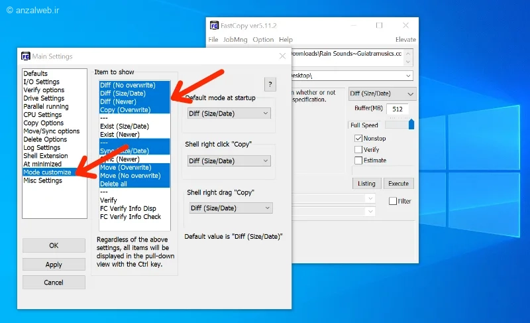The width and height of the screenshot is (530, 323).
Task: Open the JobMng menu
Action: click(235, 40)
